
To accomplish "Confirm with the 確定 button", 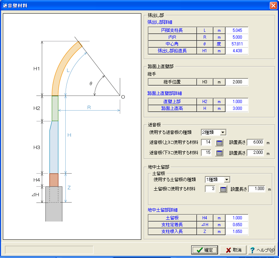I will [x=204, y=250].
